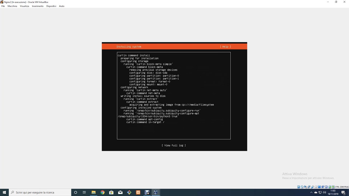Viewport: 349px width, 196px height.
Task: Open the Macchina menu
Action: (x=12, y=6)
